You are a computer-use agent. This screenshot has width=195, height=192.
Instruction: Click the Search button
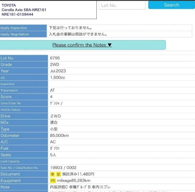pos(171,5)
